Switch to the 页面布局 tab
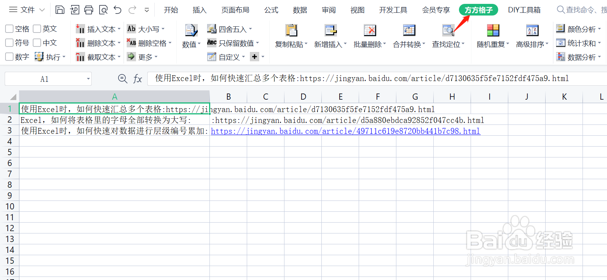607x280 pixels. (235, 10)
